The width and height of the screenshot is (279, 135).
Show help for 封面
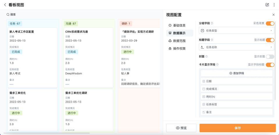coord(206,56)
